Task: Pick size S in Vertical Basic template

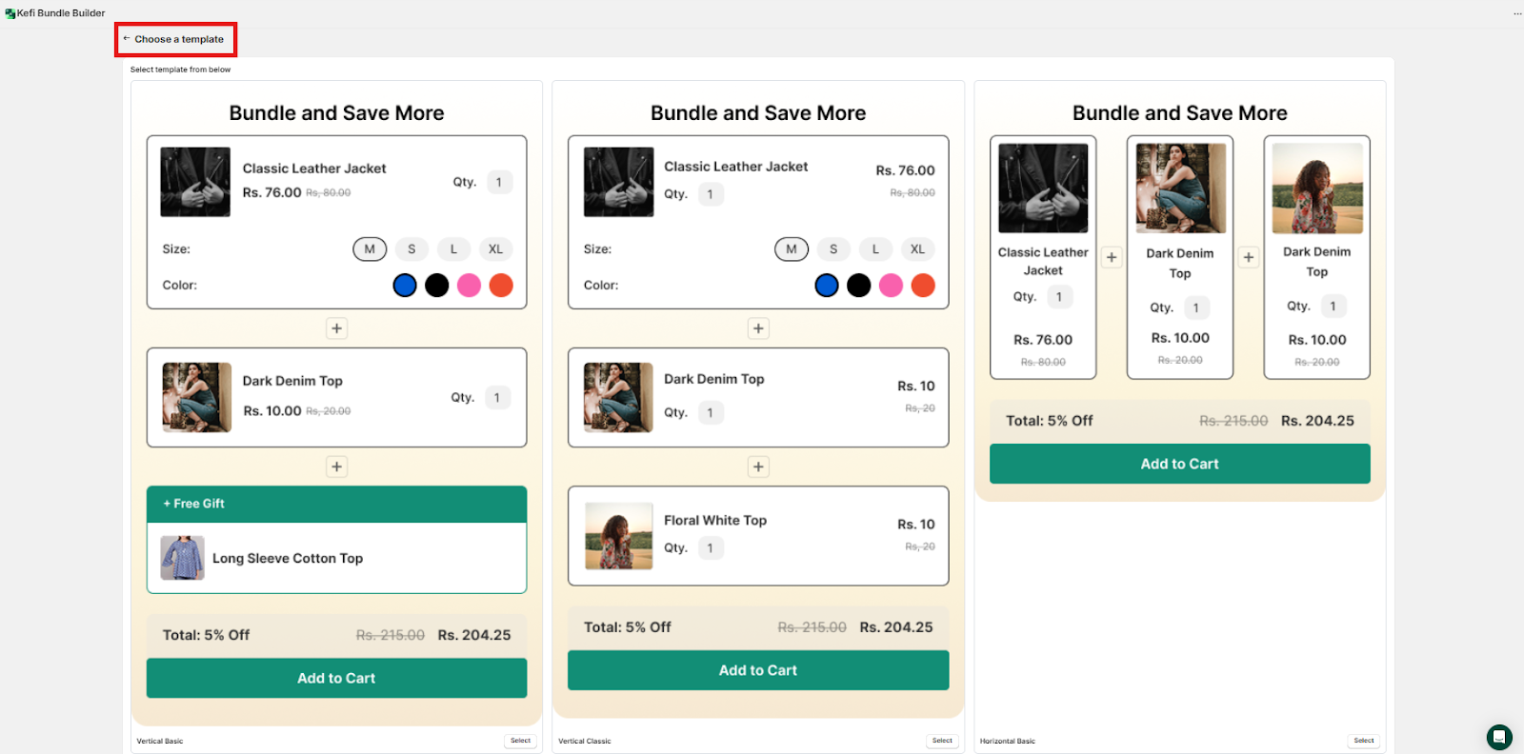Action: tap(411, 249)
